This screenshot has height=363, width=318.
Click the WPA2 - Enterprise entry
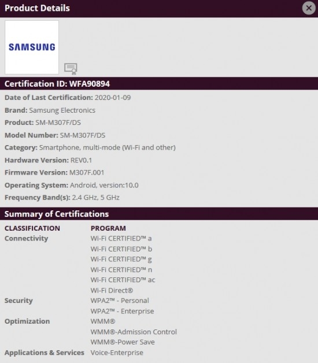point(122,311)
